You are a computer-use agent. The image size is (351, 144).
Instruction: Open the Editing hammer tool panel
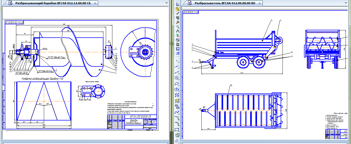[178, 22]
